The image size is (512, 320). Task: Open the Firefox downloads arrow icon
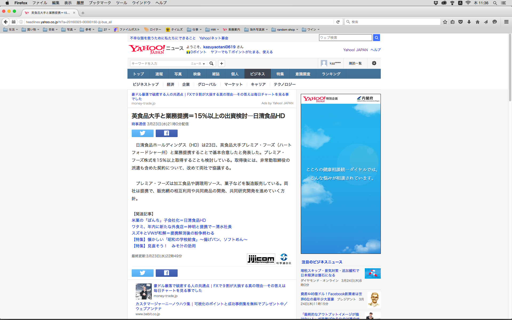[469, 22]
